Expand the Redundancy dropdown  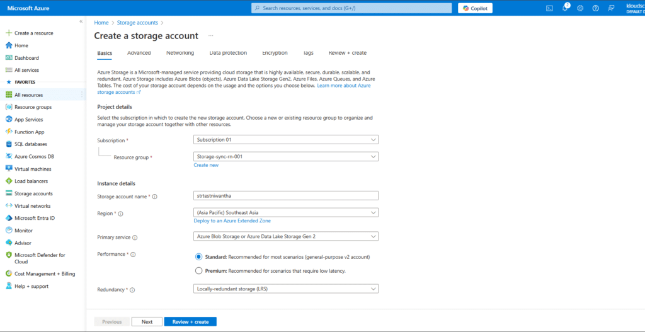286,289
